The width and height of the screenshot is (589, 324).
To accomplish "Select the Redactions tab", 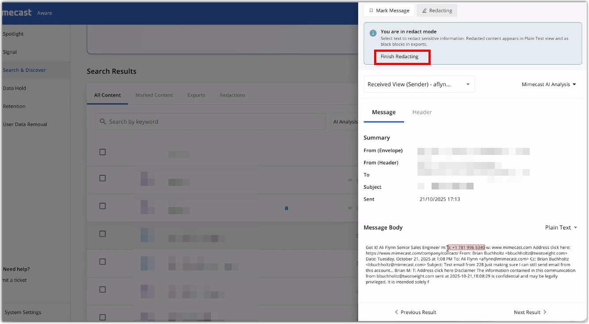I will click(233, 95).
